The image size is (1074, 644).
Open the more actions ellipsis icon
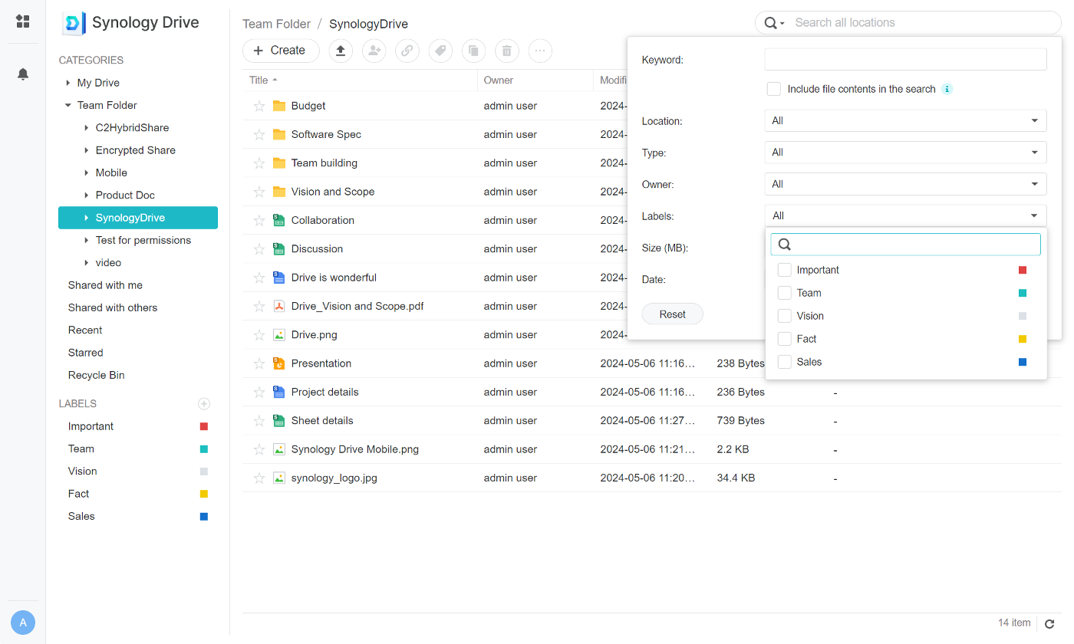(540, 51)
